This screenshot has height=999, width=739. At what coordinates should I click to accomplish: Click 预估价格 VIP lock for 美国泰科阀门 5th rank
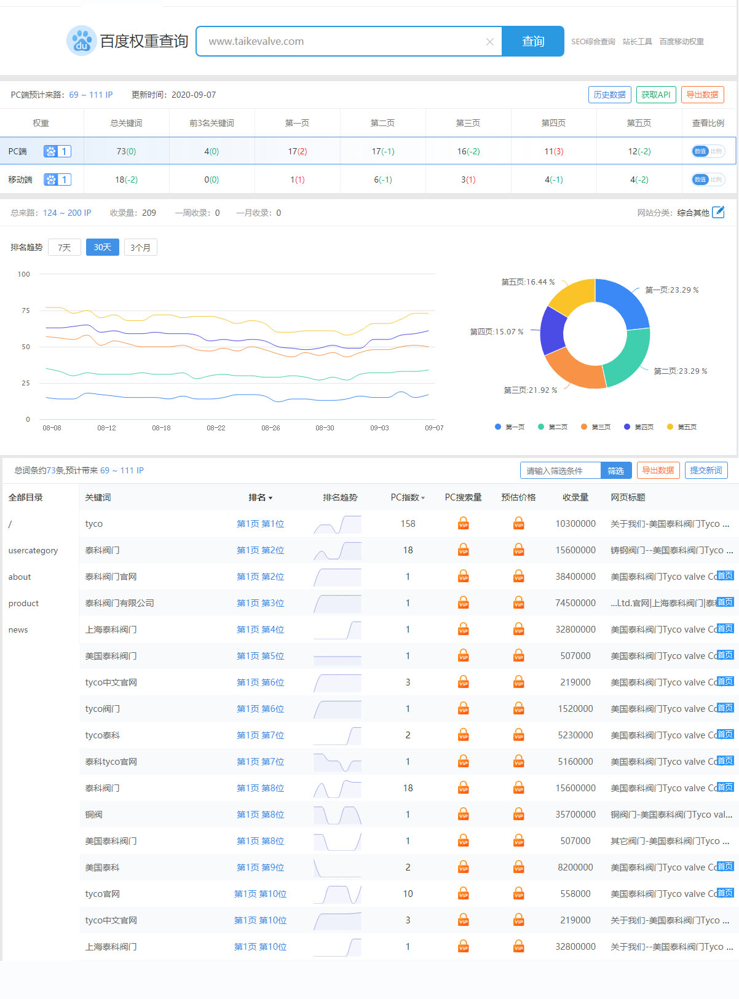519,655
